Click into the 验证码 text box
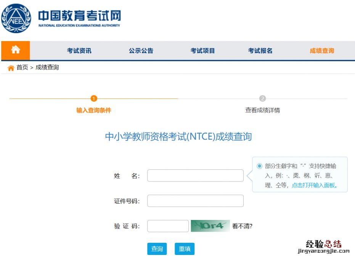The height and width of the screenshot is (258, 355). [x=168, y=226]
